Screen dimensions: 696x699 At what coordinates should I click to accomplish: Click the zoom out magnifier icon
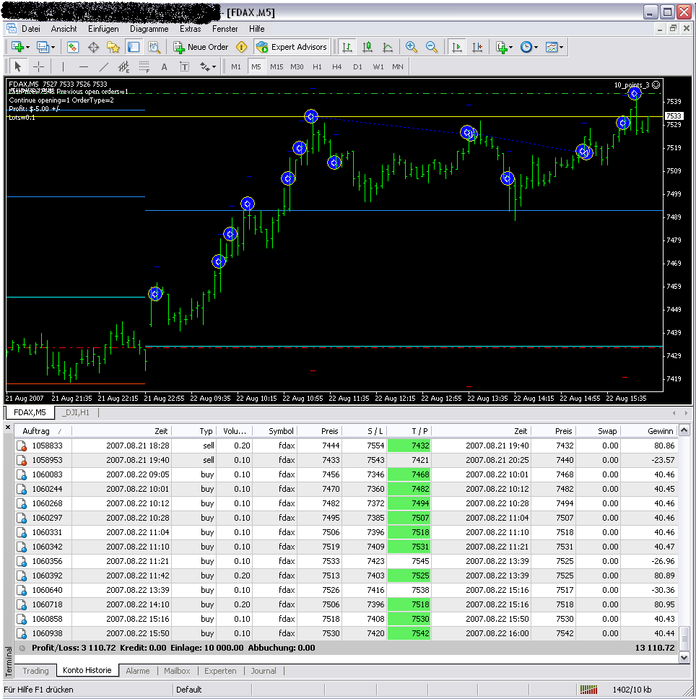[432, 47]
